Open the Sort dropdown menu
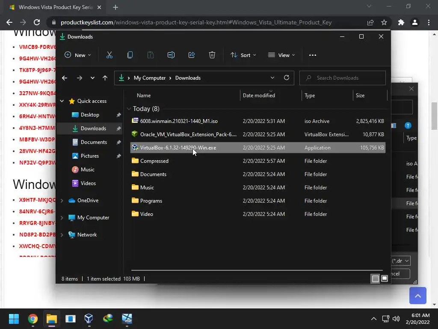 [x=243, y=55]
